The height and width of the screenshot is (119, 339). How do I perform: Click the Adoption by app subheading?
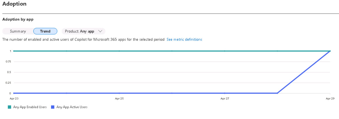pos(18,19)
